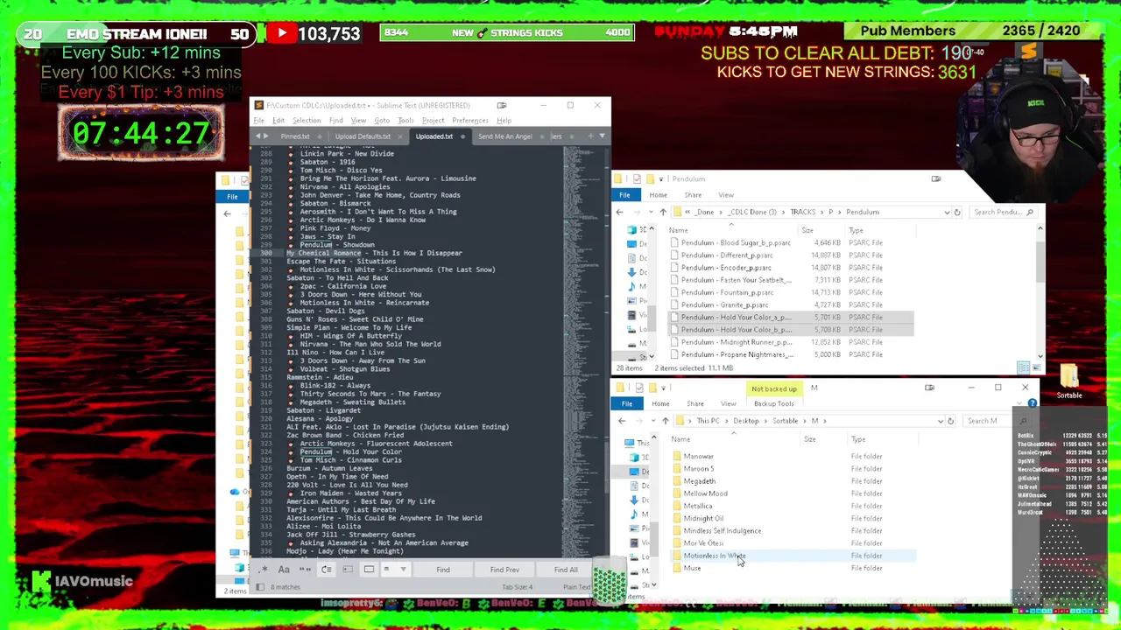This screenshot has height=630, width=1121.
Task: Toggle highlight matches option in find bar
Action: pyautogui.click(x=369, y=570)
